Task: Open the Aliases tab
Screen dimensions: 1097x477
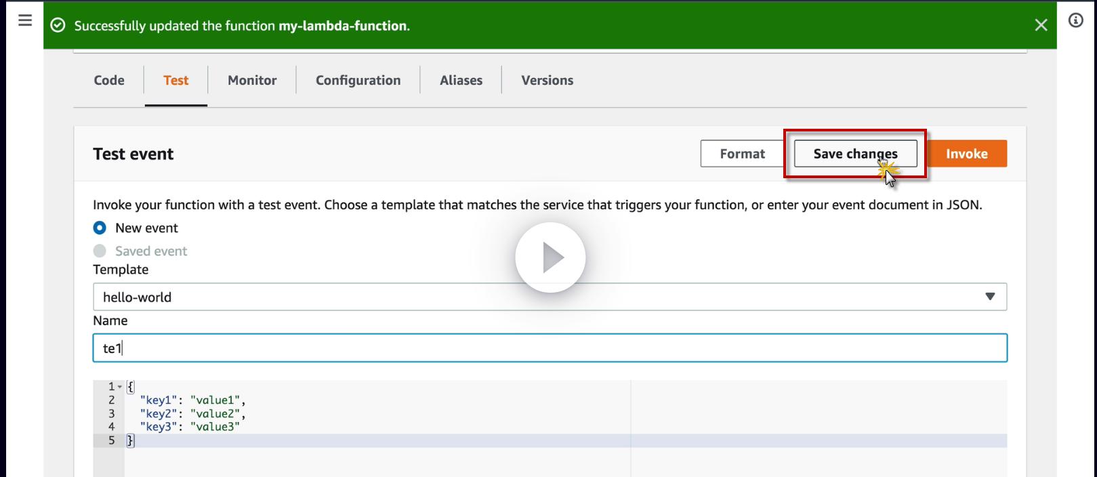Action: point(461,80)
